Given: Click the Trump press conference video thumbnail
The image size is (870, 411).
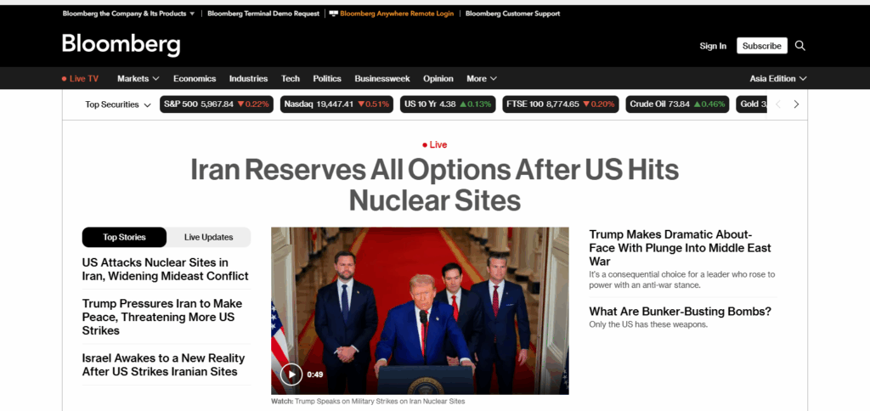Looking at the screenshot, I should click(420, 311).
